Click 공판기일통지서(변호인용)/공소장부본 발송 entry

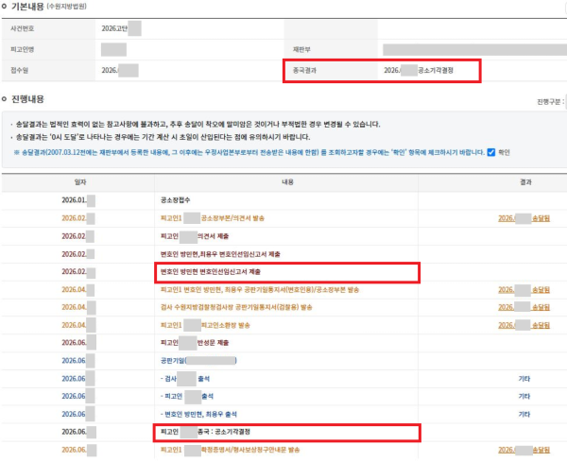260,290
